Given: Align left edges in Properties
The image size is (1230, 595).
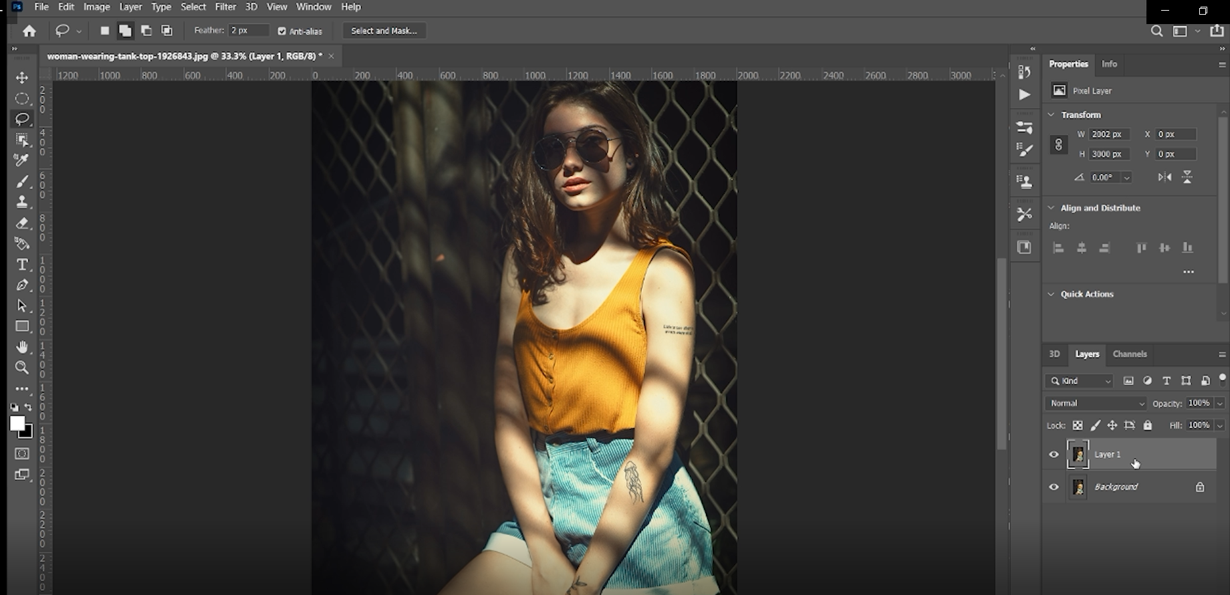Looking at the screenshot, I should pos(1058,248).
